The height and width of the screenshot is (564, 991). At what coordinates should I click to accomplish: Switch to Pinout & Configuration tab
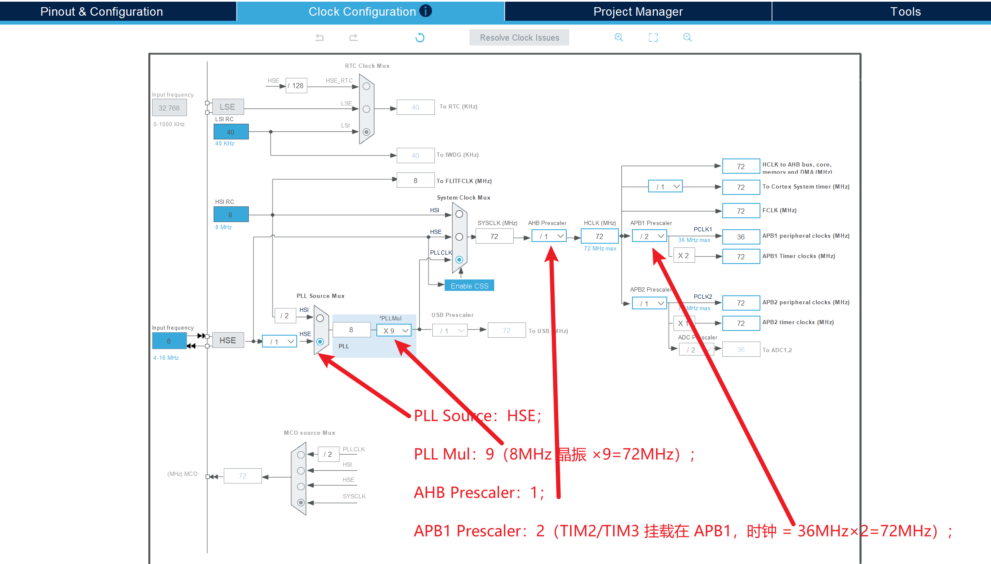pos(102,11)
